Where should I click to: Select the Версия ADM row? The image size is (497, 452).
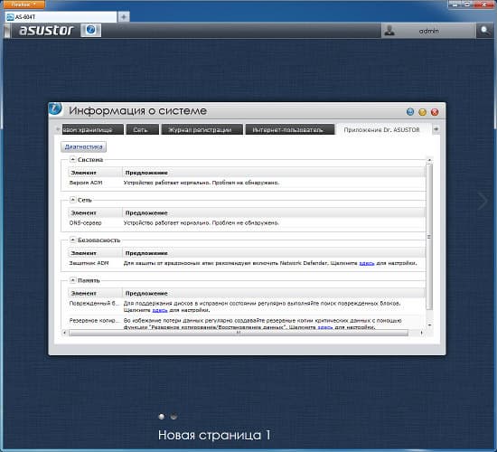click(247, 183)
